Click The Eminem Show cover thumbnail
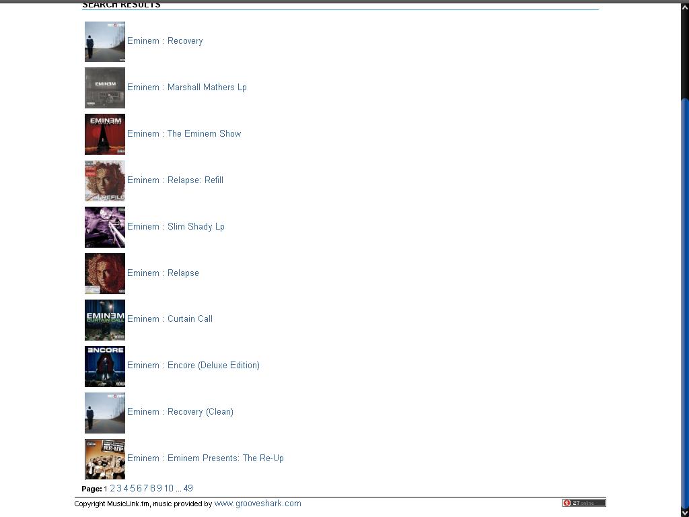This screenshot has width=689, height=517. [x=104, y=135]
